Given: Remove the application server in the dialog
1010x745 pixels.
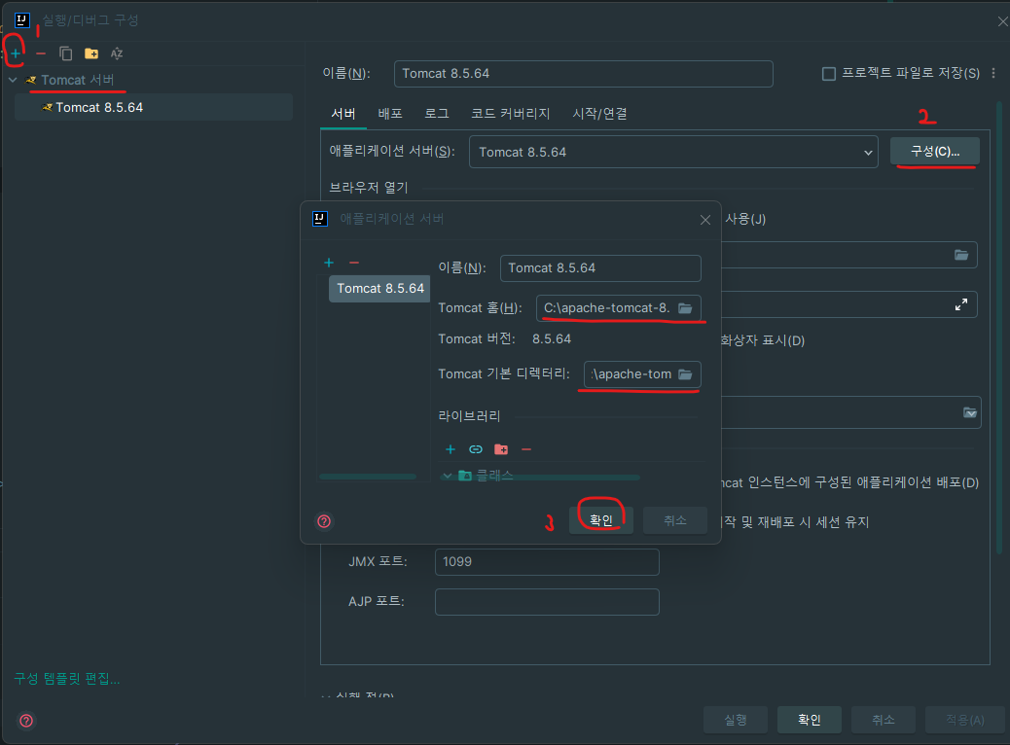Looking at the screenshot, I should click(x=353, y=263).
